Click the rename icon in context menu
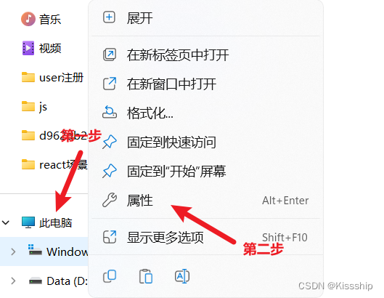Viewport: 384px width, 298px height. (x=182, y=276)
